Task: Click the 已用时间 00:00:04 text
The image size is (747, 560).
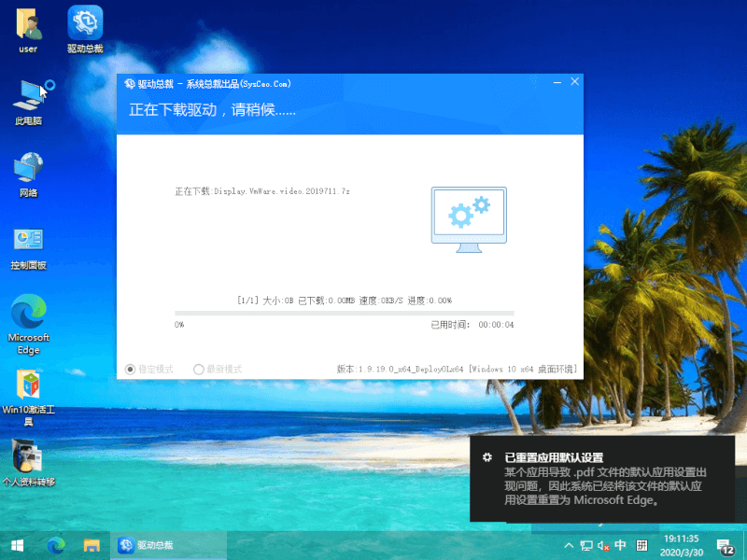Action: pos(472,325)
